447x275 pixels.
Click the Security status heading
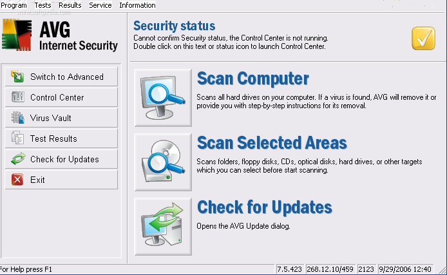pos(174,26)
